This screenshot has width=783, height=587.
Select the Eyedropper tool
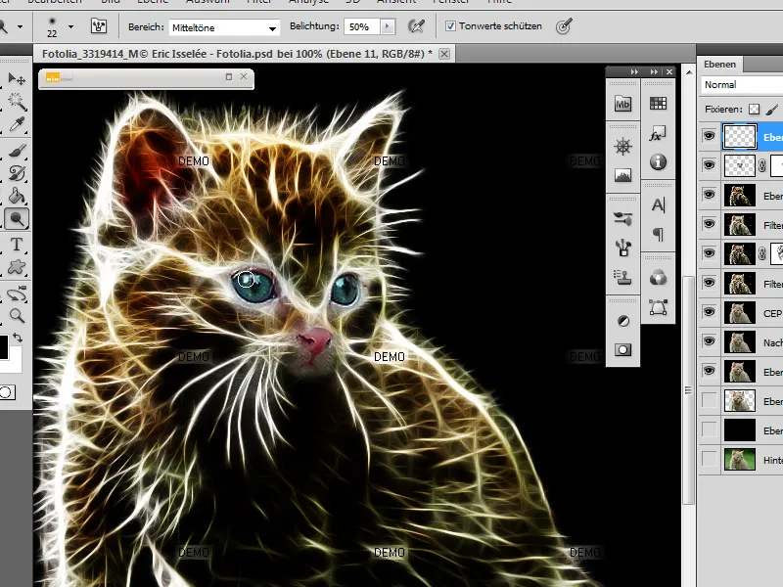coord(17,124)
